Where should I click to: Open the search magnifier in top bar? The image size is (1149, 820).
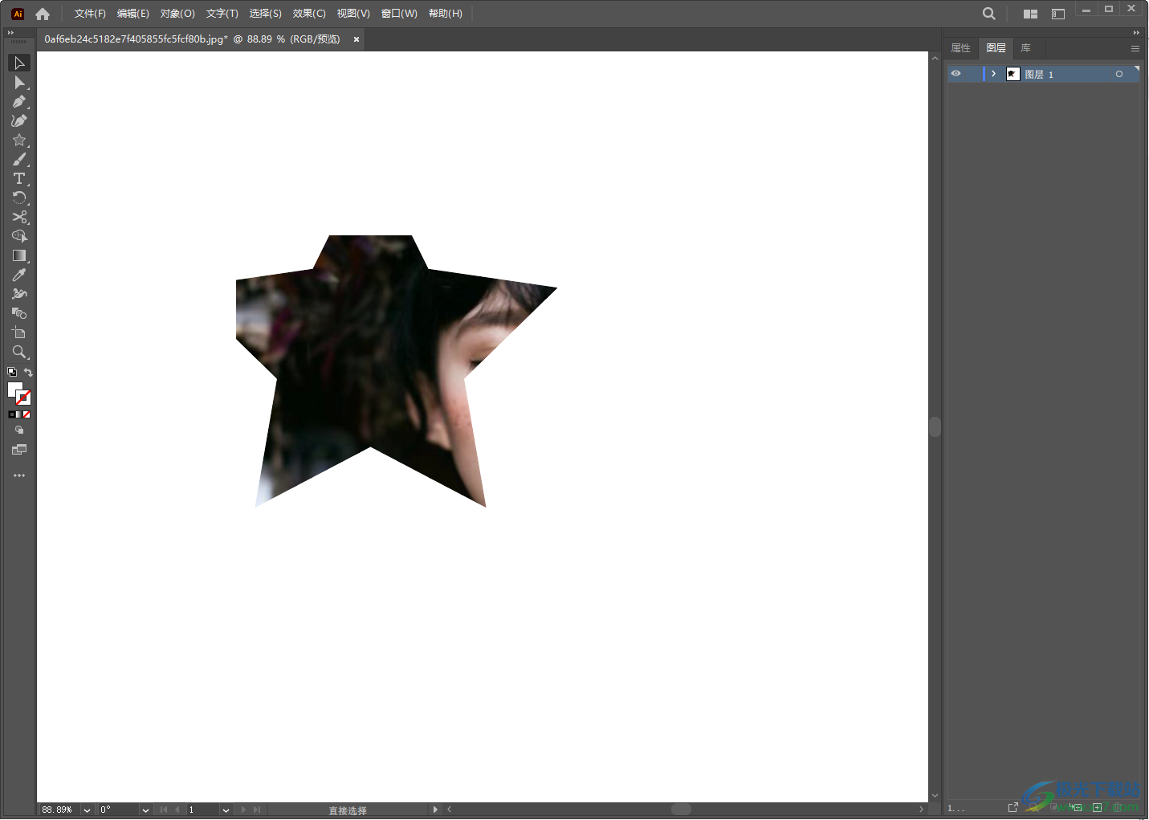click(989, 14)
